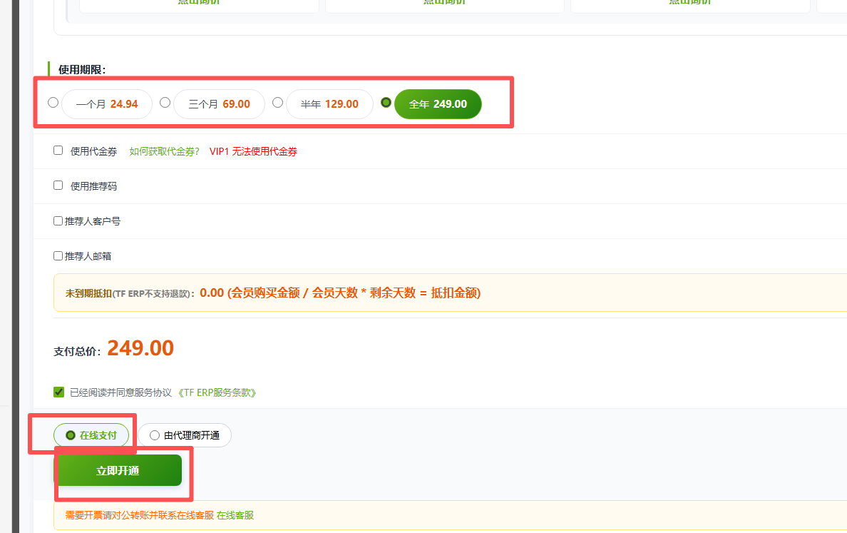Choose the 一个月 24.94 price pill

107,104
